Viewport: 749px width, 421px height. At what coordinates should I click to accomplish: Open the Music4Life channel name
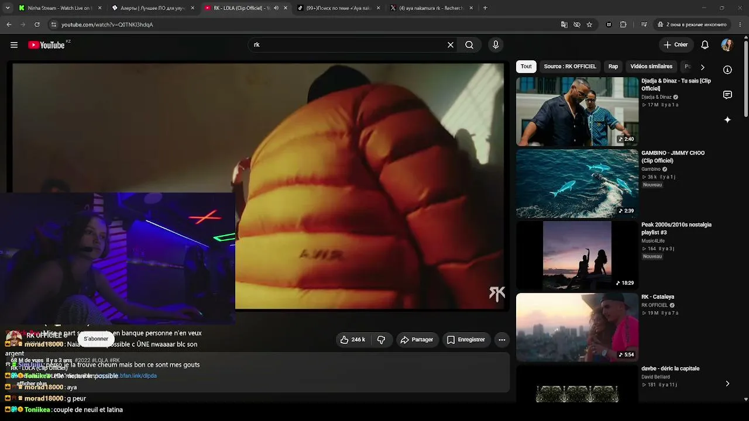click(653, 241)
